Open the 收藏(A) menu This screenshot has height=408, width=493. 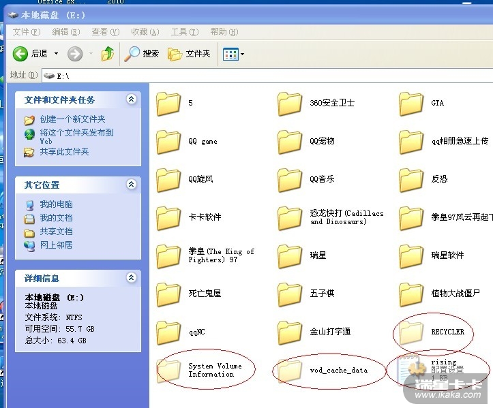[x=145, y=32]
